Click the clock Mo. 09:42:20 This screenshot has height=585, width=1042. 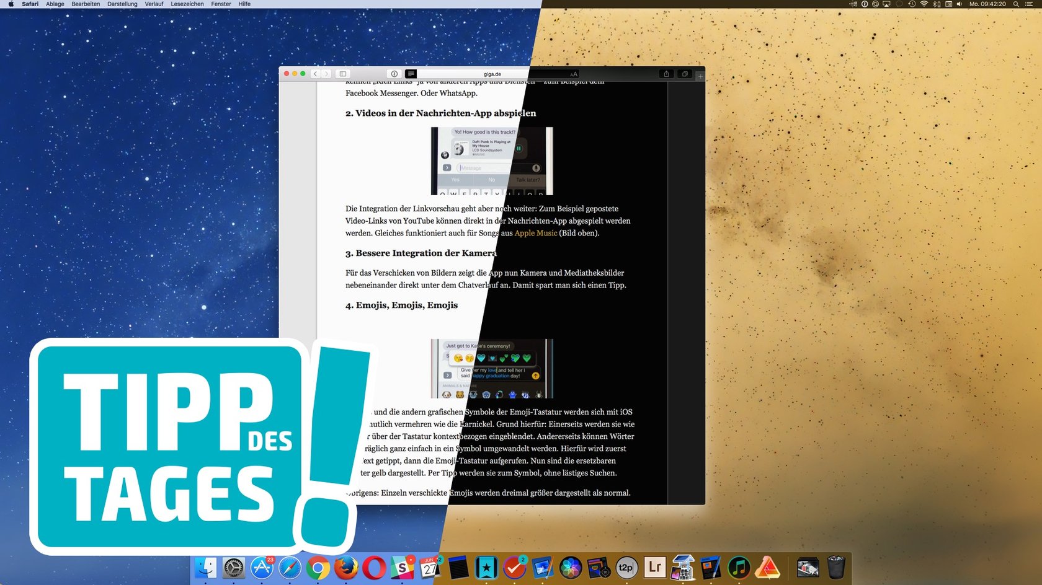987,4
